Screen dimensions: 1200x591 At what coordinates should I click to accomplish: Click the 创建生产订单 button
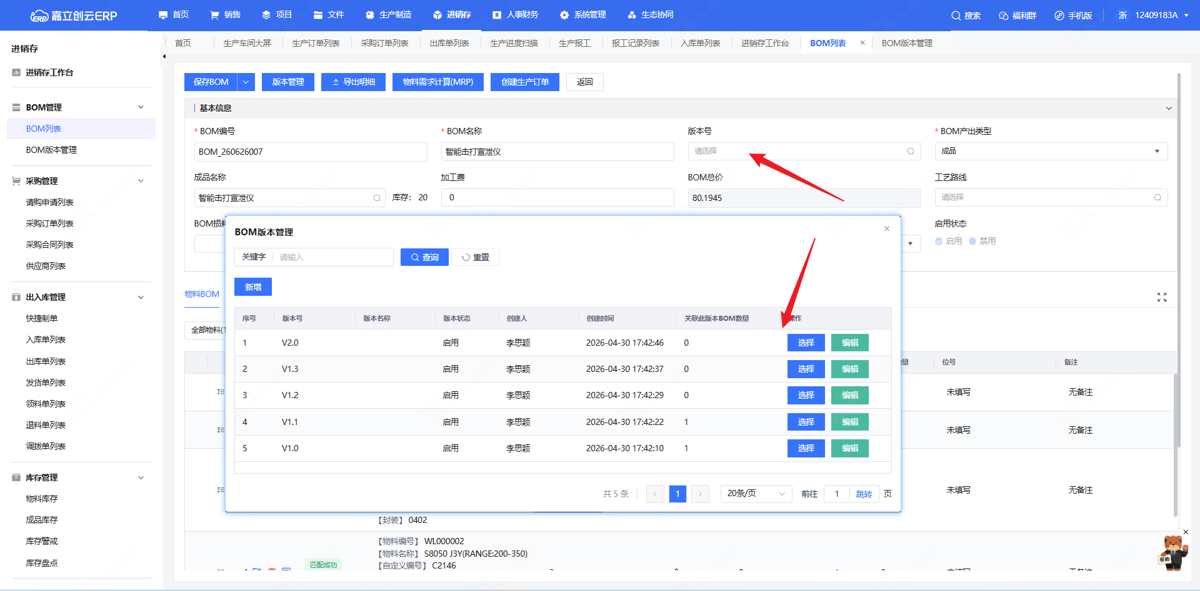tap(525, 82)
